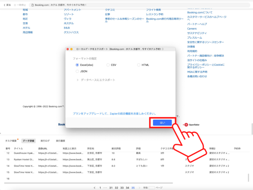Image resolution: width=253 pixels, height=190 pixels.
Task: Open the 空港 footer link
Action: point(25,23)
